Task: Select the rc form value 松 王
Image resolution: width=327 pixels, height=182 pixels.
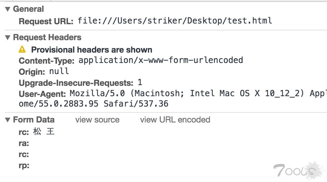Action: pos(44,132)
